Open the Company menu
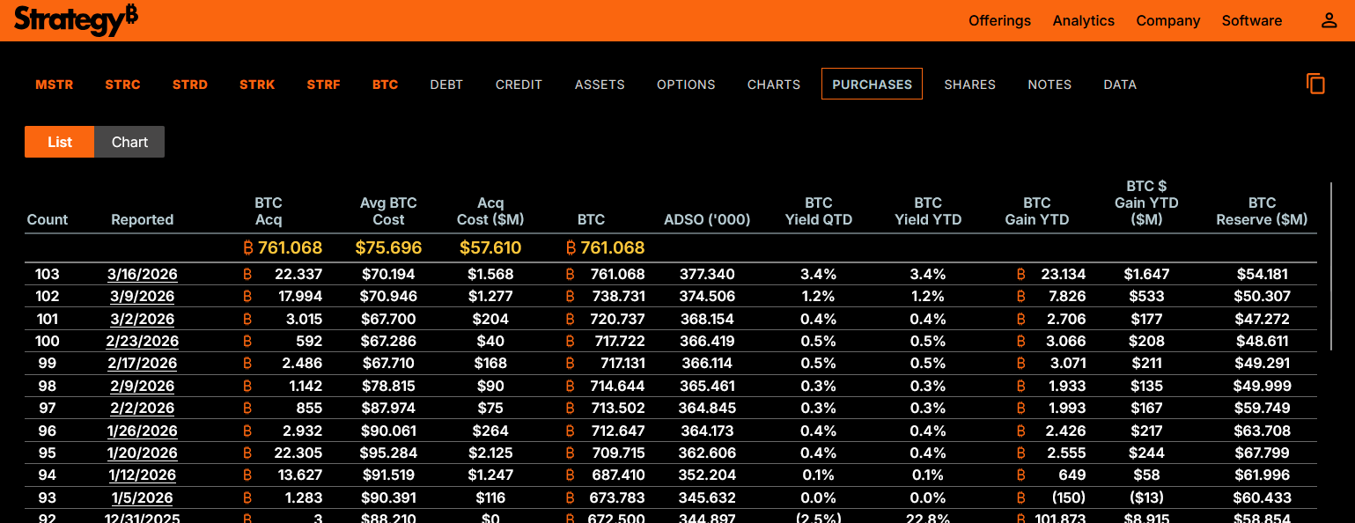This screenshot has height=523, width=1355. 1167,21
